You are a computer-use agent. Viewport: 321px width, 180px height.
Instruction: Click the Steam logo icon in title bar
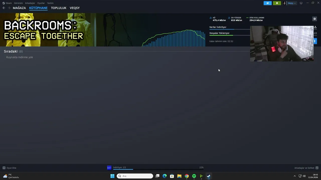(4, 3)
